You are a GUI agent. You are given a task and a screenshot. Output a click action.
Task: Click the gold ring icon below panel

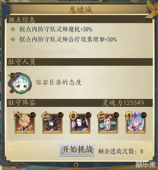(76, 165)
